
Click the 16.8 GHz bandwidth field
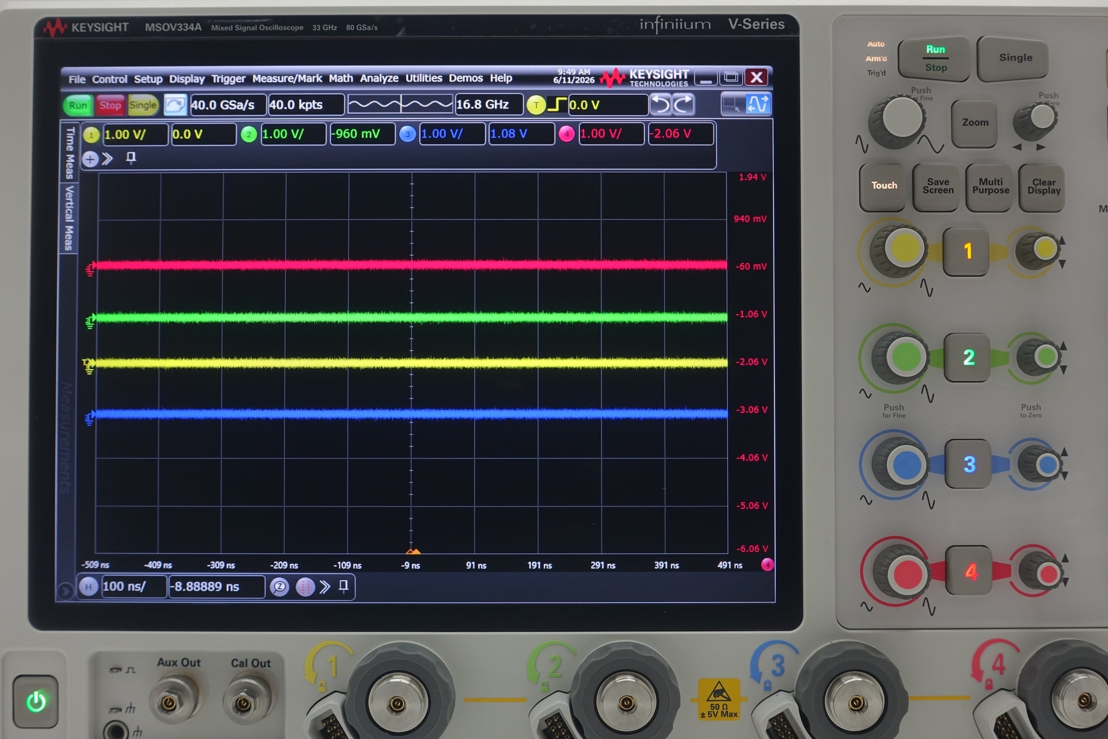click(489, 104)
